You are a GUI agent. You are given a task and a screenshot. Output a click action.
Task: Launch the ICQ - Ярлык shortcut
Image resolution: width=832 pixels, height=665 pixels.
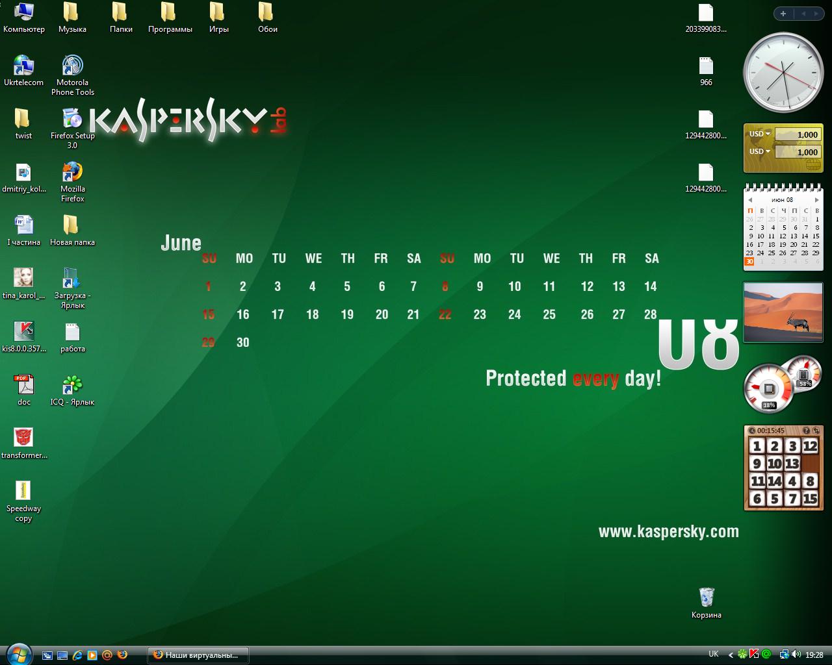pos(72,390)
